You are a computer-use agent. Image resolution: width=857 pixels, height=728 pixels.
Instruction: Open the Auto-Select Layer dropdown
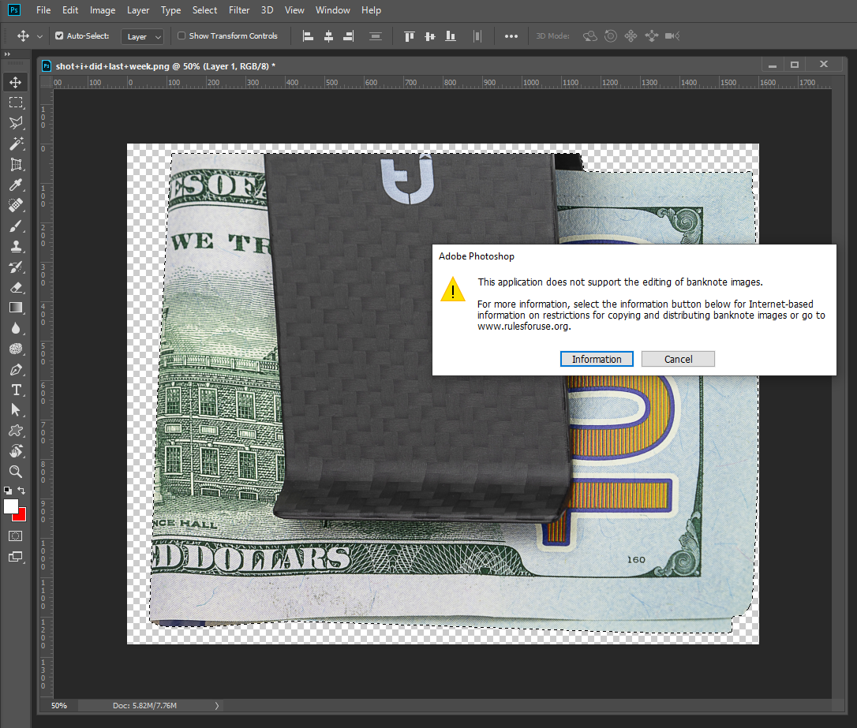pyautogui.click(x=142, y=35)
